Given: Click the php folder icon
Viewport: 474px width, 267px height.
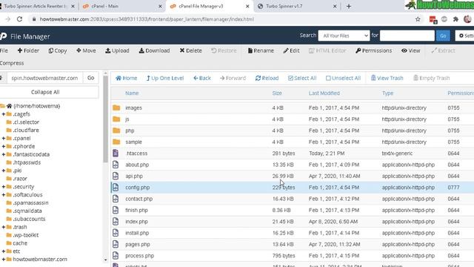Looking at the screenshot, I should [x=116, y=131].
